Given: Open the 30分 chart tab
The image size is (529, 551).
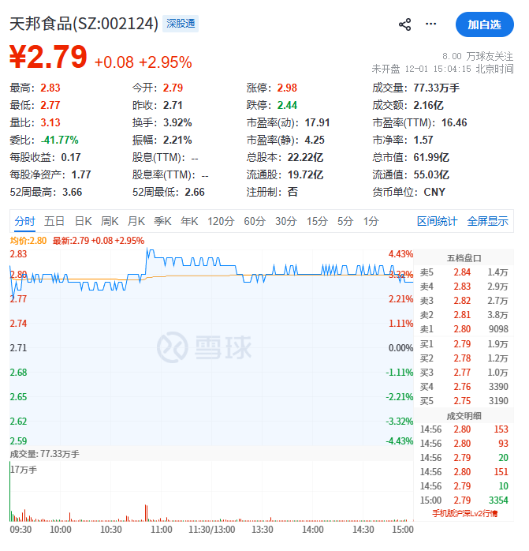Looking at the screenshot, I should 285,221.
